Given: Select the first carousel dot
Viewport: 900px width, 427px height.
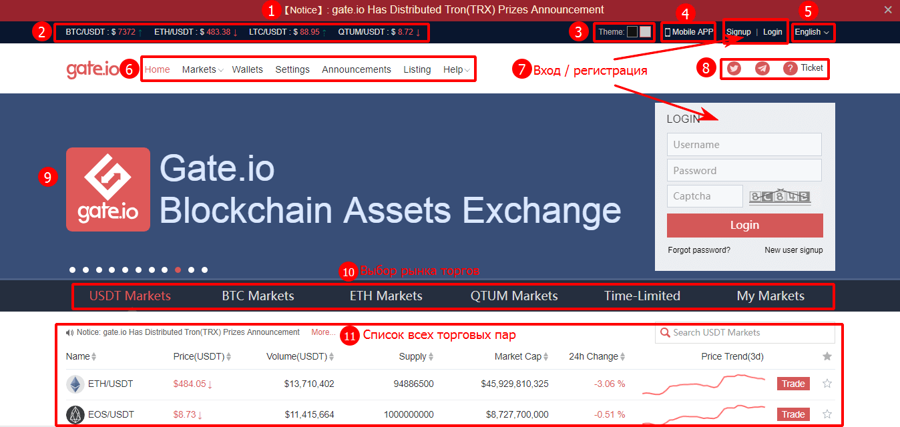Looking at the screenshot, I should pos(71,270).
